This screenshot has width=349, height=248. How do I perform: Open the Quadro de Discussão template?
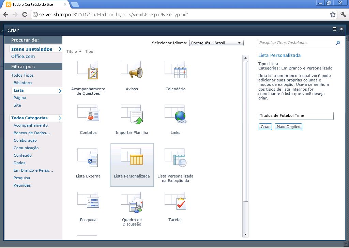(132, 202)
